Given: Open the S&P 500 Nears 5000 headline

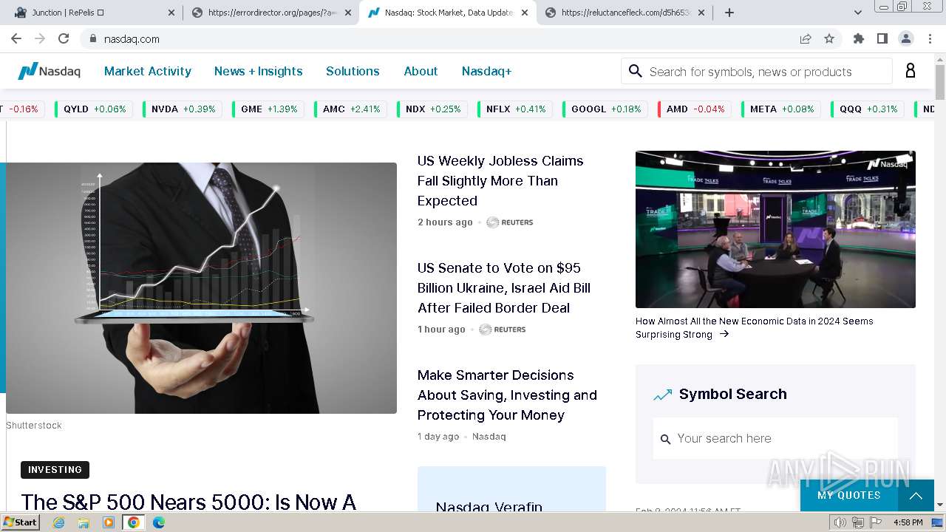Looking at the screenshot, I should 188,502.
